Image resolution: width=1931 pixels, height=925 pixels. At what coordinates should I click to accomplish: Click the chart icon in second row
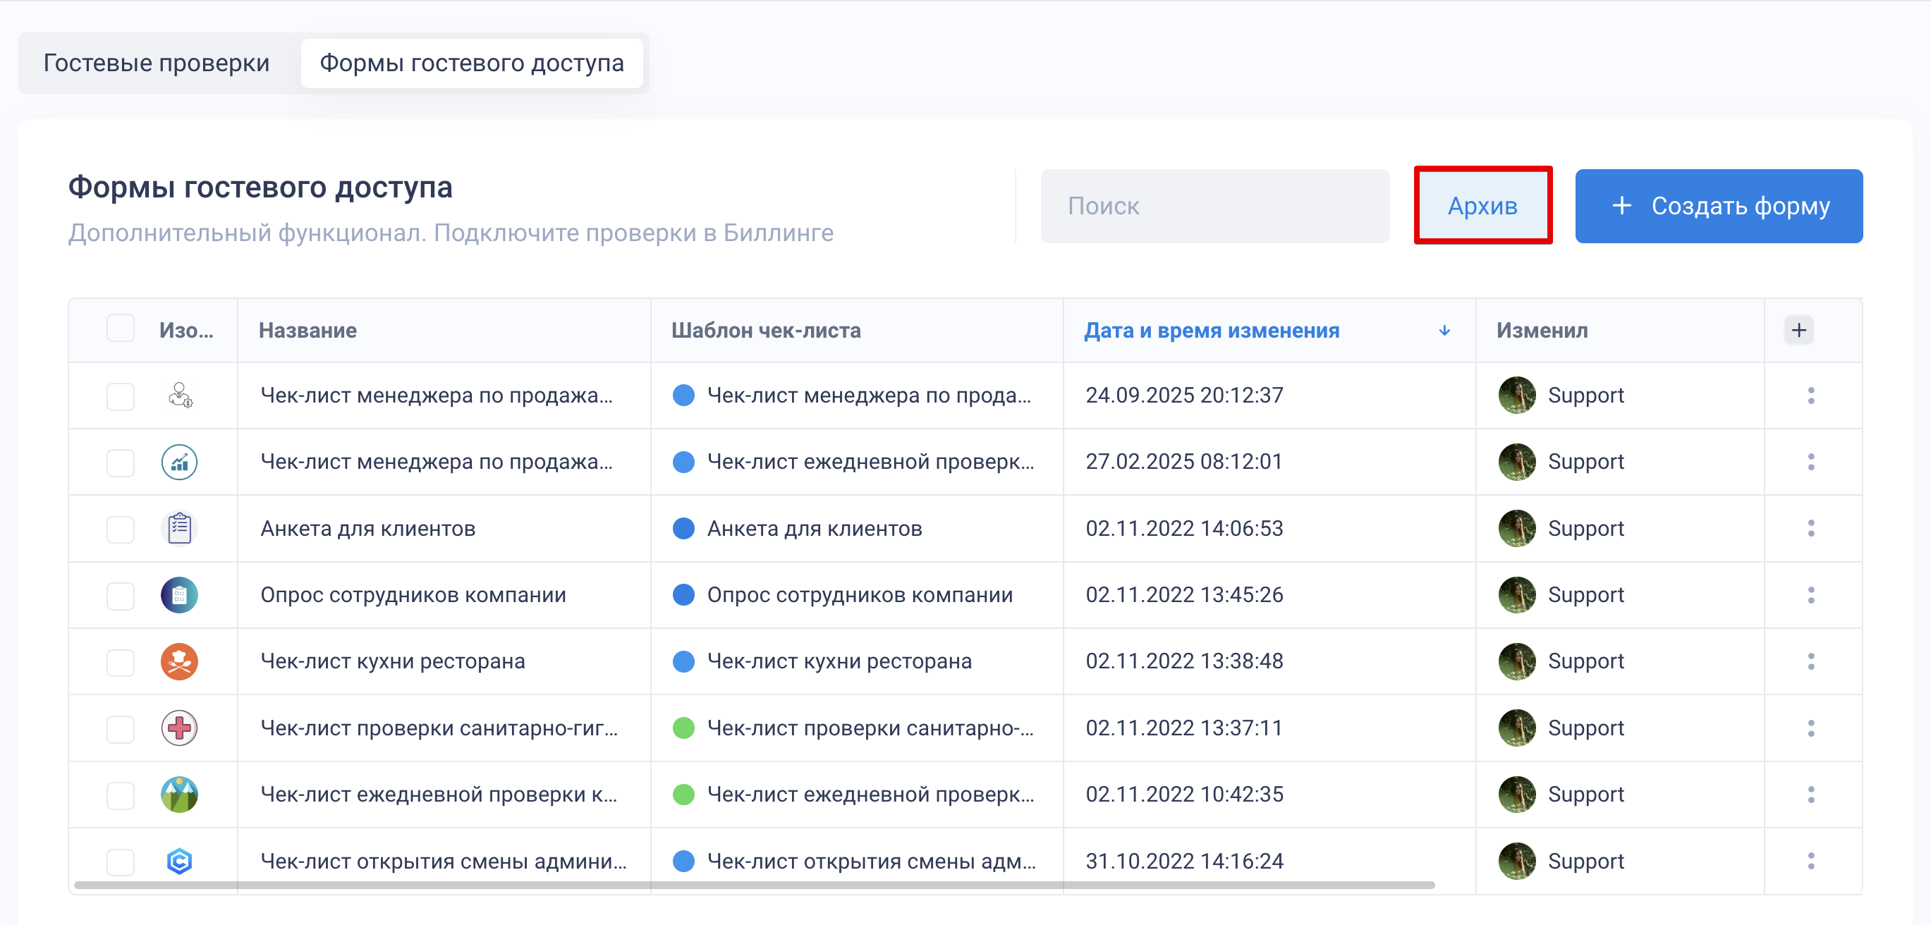[x=179, y=462]
